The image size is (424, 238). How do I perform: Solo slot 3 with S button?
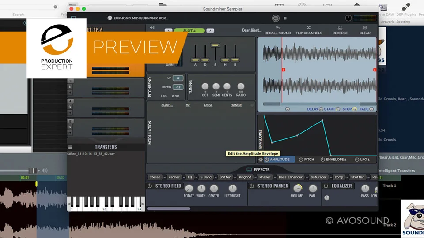coord(70,87)
